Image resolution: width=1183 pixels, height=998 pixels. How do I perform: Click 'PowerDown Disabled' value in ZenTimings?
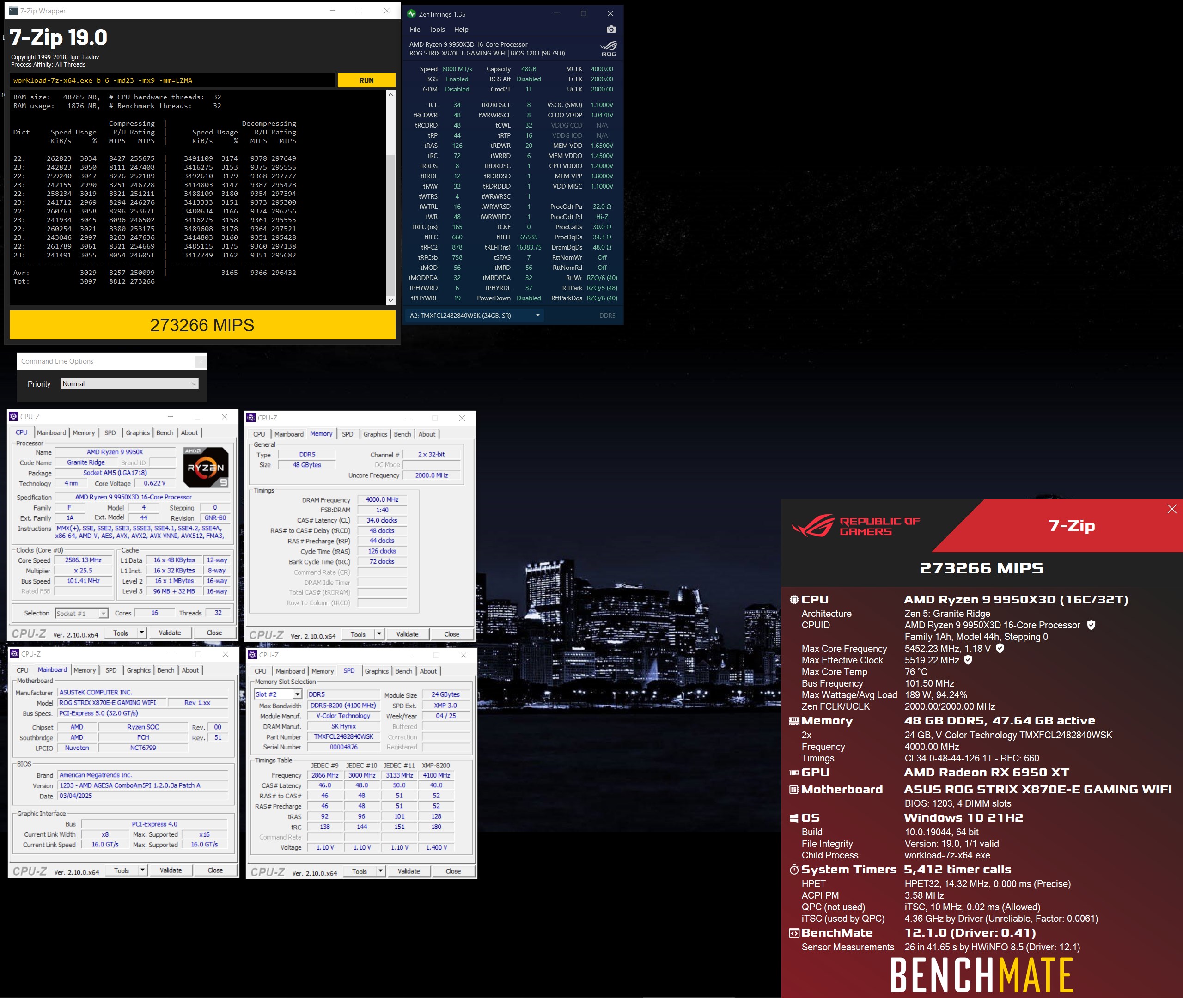pyautogui.click(x=528, y=298)
